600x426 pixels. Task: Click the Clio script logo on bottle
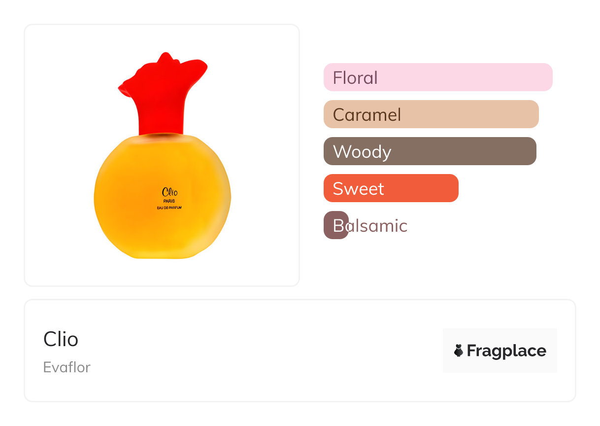pos(169,192)
